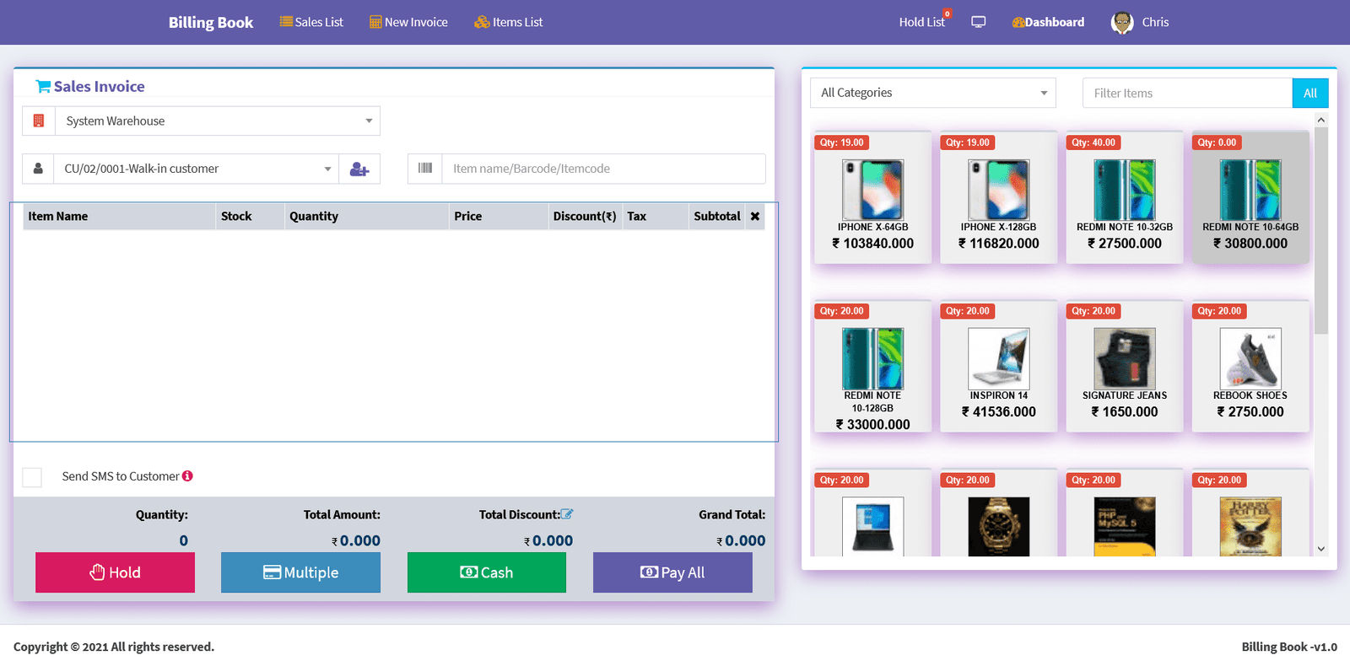The width and height of the screenshot is (1350, 666).
Task: Open Sales List from the navbar
Action: [x=311, y=23]
